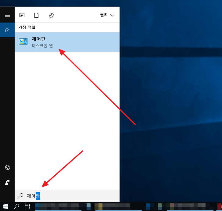Open the Windows Start button
The width and height of the screenshot is (222, 211).
pyautogui.click(x=5, y=206)
